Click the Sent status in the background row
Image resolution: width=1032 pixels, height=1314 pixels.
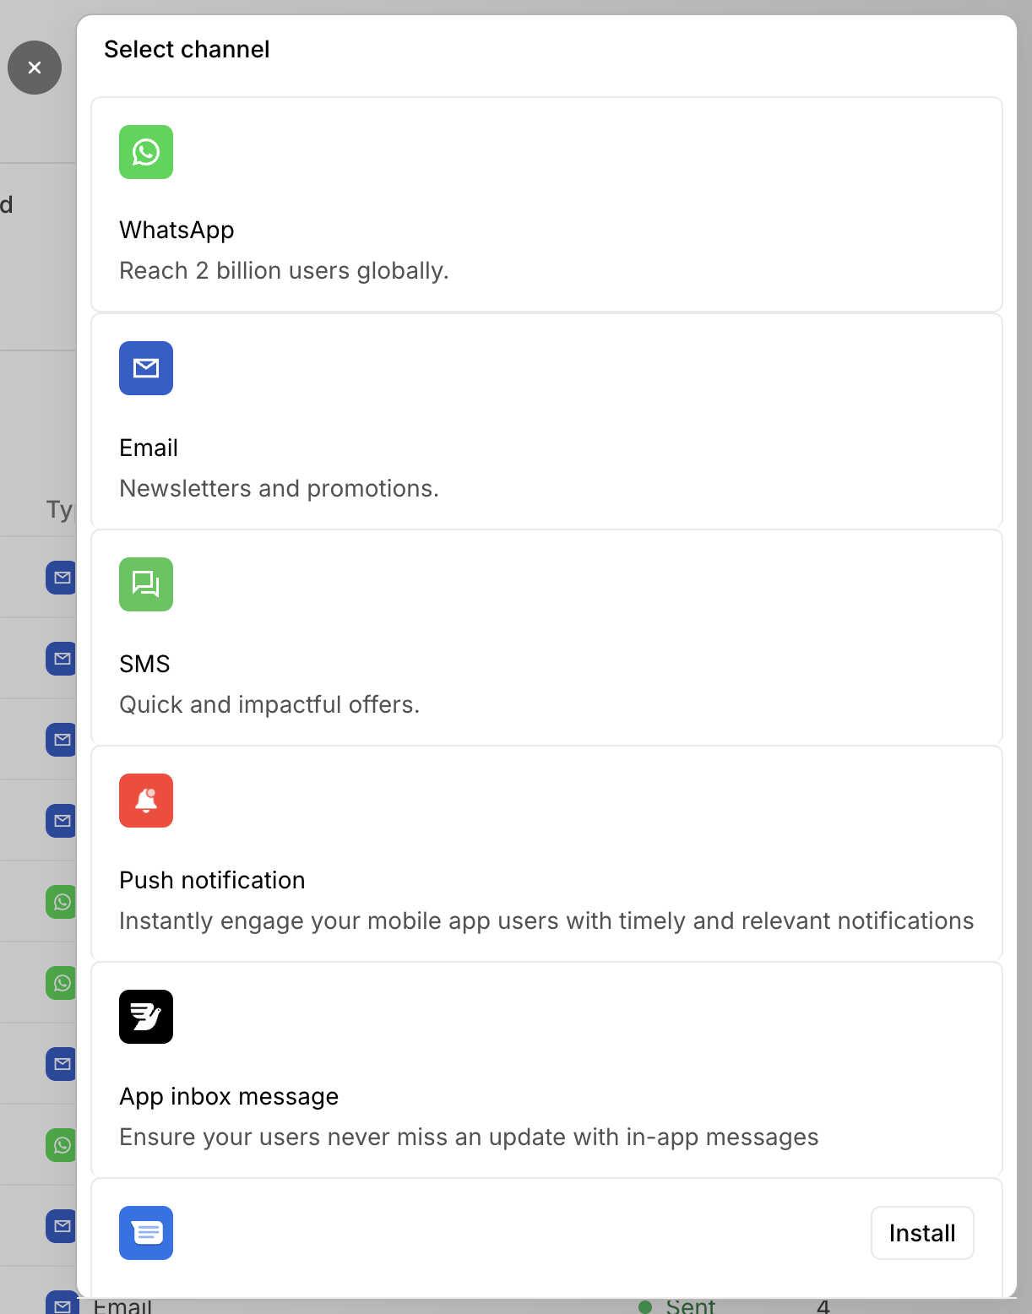(x=690, y=1306)
